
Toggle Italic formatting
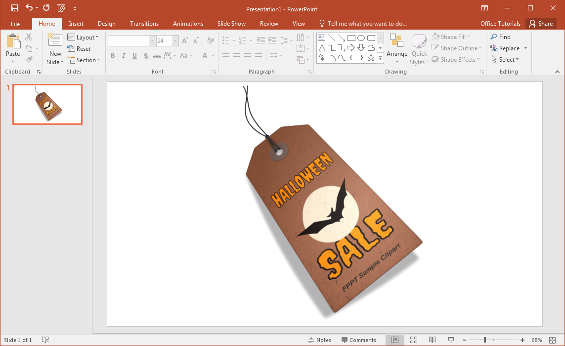tap(124, 56)
